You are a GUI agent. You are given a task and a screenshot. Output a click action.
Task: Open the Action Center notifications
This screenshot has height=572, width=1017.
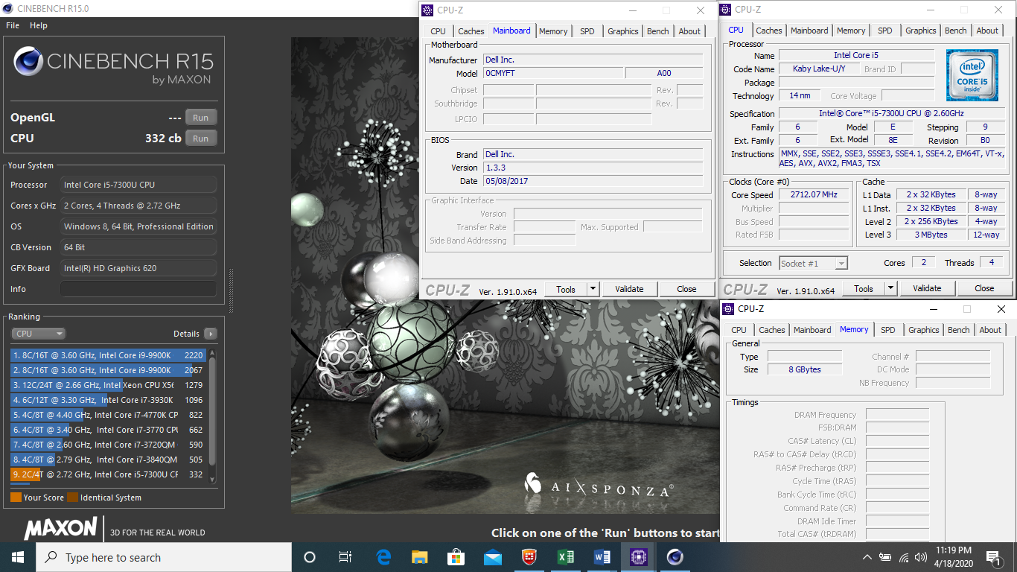pos(993,557)
